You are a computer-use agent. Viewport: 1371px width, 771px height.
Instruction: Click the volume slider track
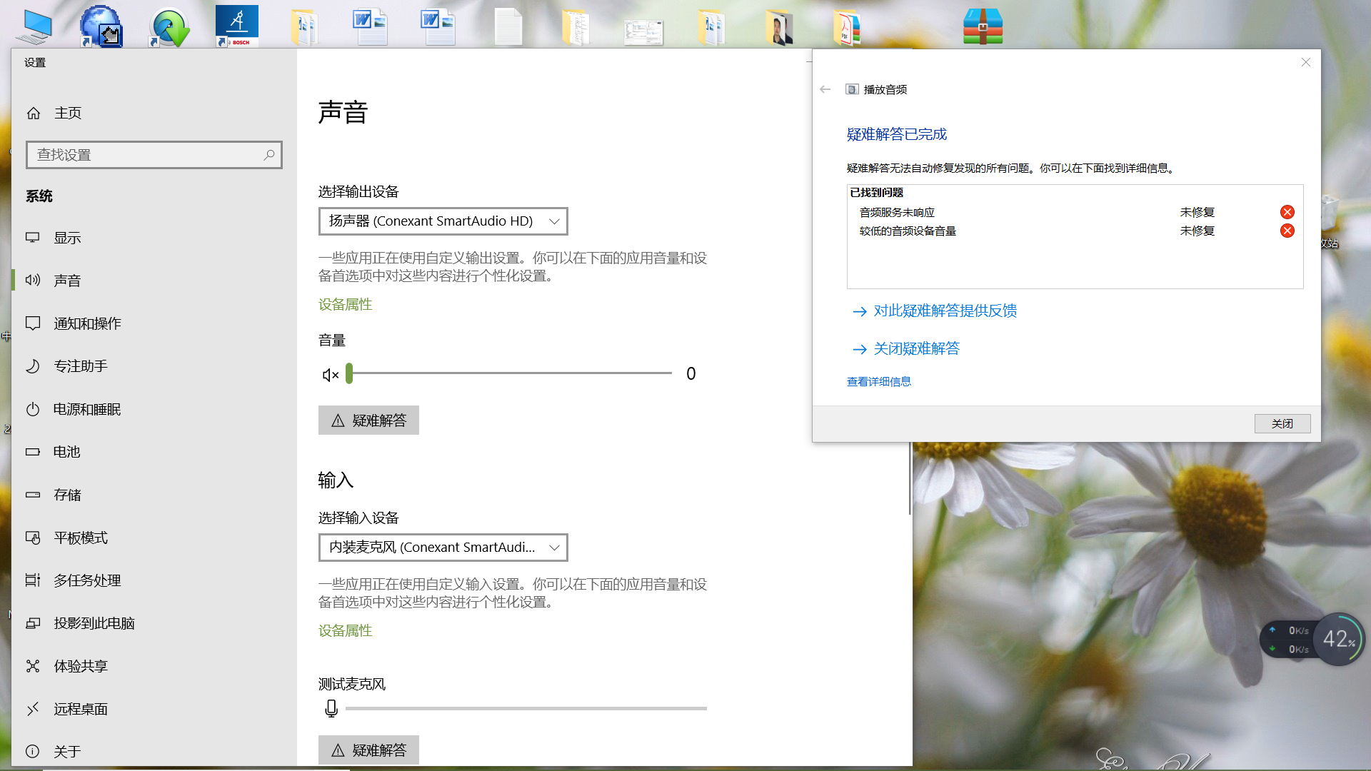[511, 373]
